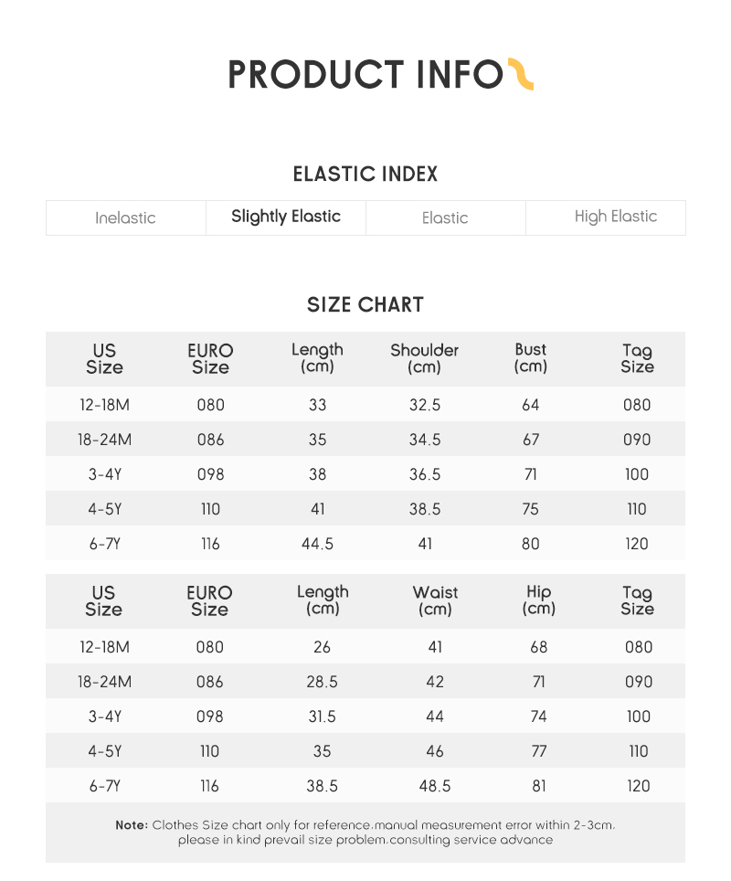Select the Slightly Elastic option
The width and height of the screenshot is (731, 881).
[286, 218]
